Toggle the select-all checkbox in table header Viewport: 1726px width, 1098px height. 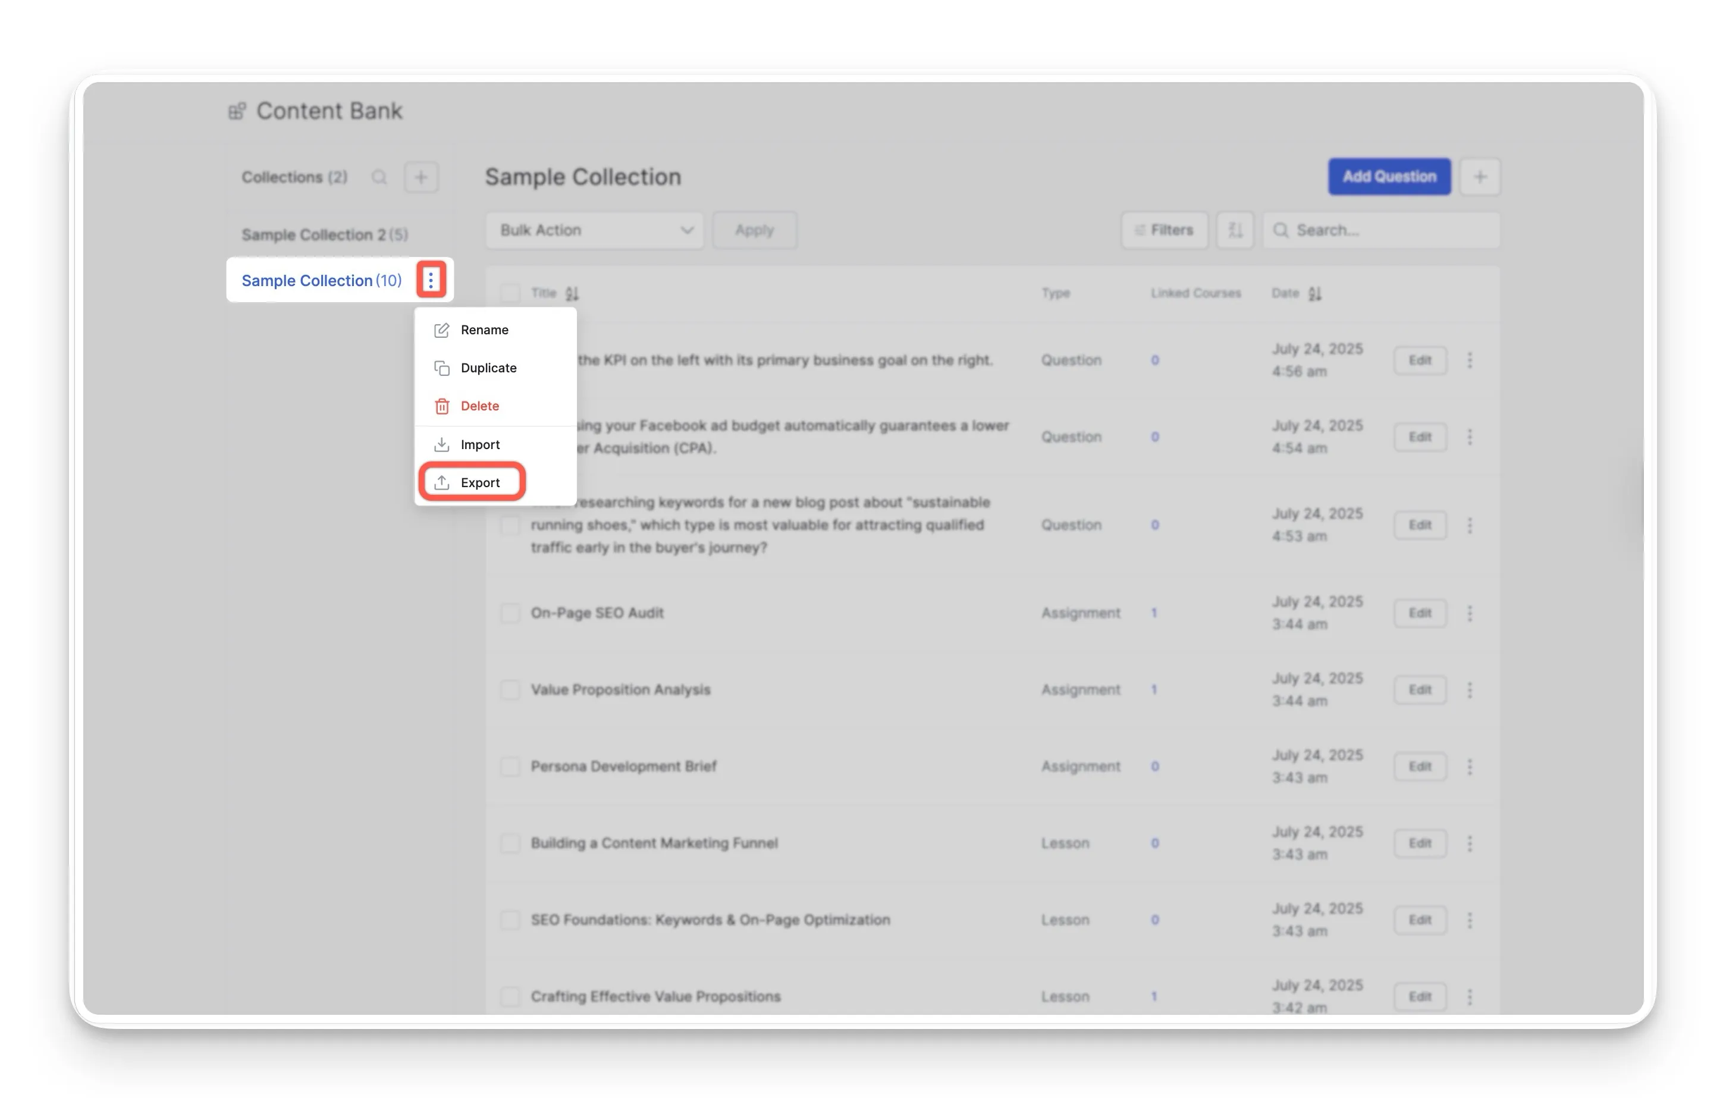click(x=510, y=293)
